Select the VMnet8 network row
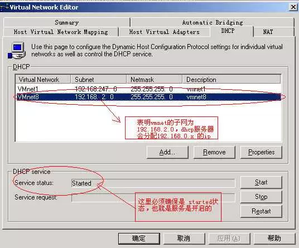 click(x=148, y=97)
